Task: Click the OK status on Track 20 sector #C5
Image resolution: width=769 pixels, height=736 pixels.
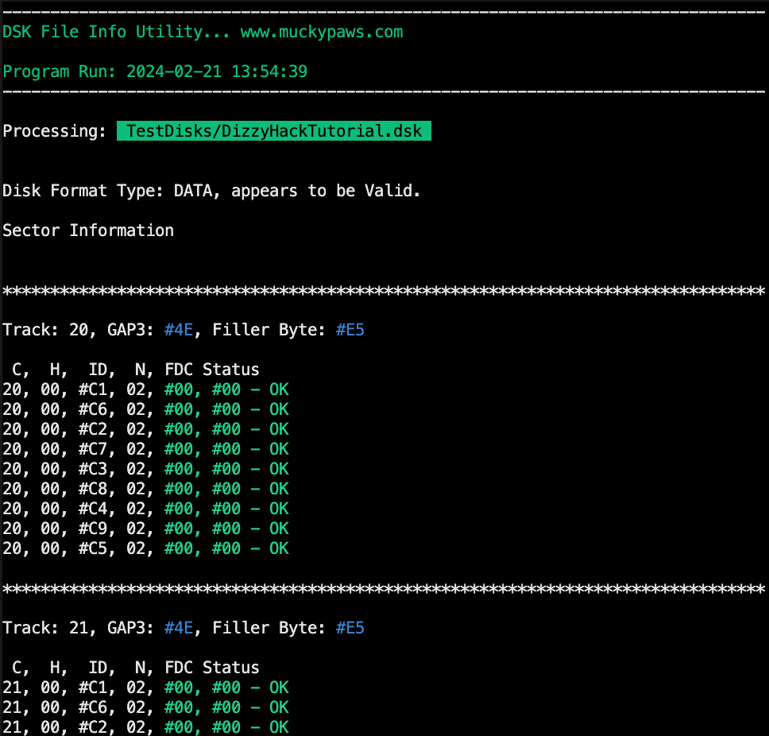Action: coord(279,548)
